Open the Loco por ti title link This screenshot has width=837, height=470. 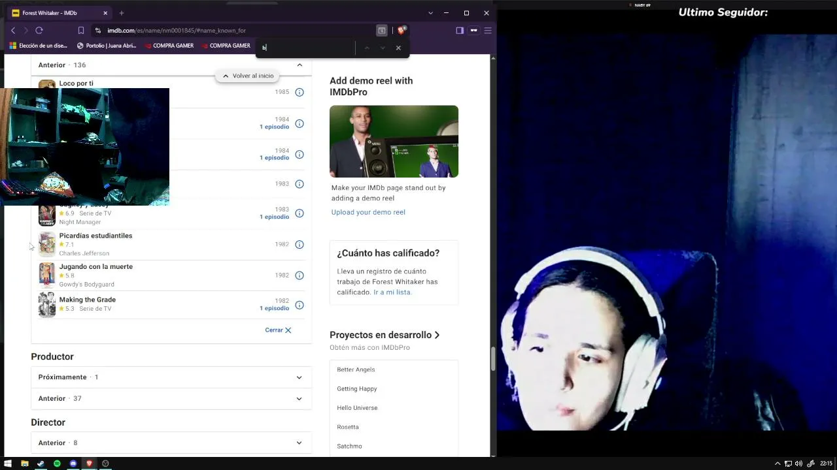click(77, 84)
